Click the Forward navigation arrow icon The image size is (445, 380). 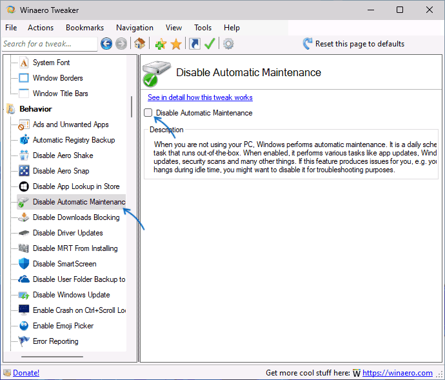point(121,44)
